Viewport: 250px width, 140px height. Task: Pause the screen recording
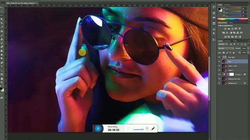click(x=98, y=128)
